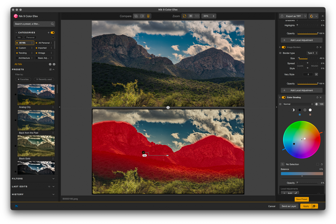
Task: Click the Cancel button
Action: click(272, 206)
